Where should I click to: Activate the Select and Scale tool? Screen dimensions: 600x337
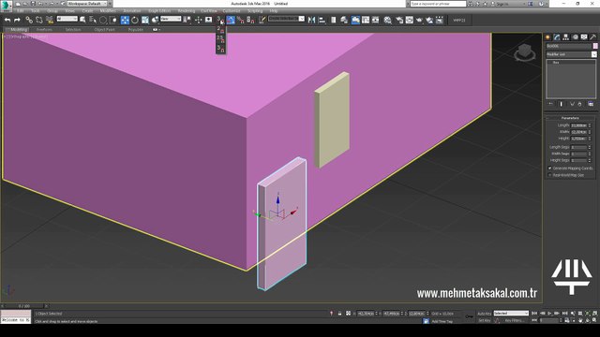tap(145, 20)
